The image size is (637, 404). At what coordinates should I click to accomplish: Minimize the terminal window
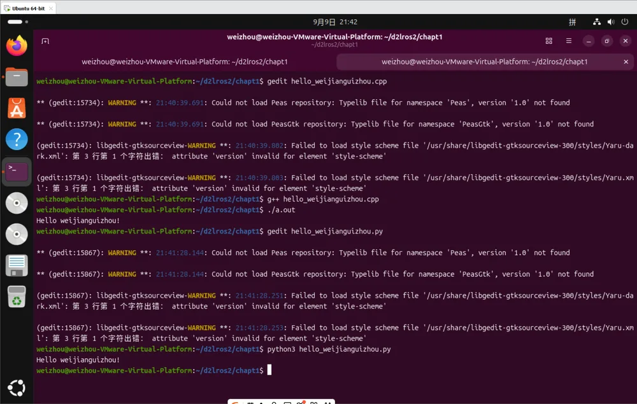(589, 41)
